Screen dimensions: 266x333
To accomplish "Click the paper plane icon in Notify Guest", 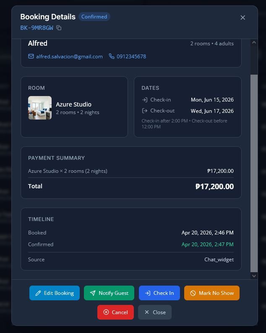I will pyautogui.click(x=93, y=293).
